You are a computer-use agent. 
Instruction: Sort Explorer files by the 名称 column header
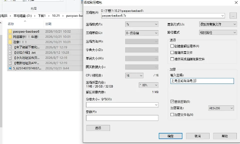coord(11,24)
